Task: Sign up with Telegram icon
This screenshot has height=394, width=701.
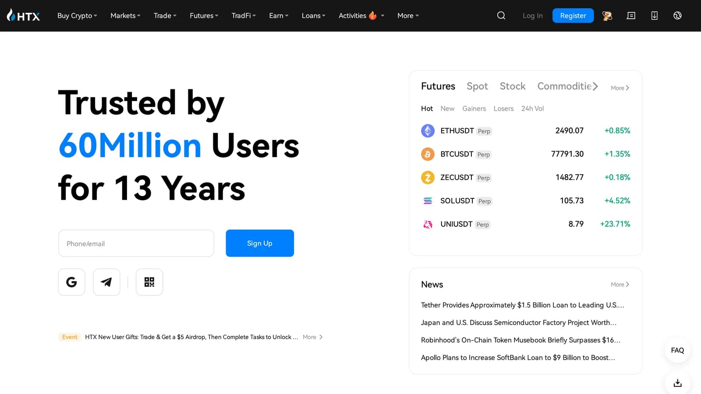Action: click(x=106, y=282)
